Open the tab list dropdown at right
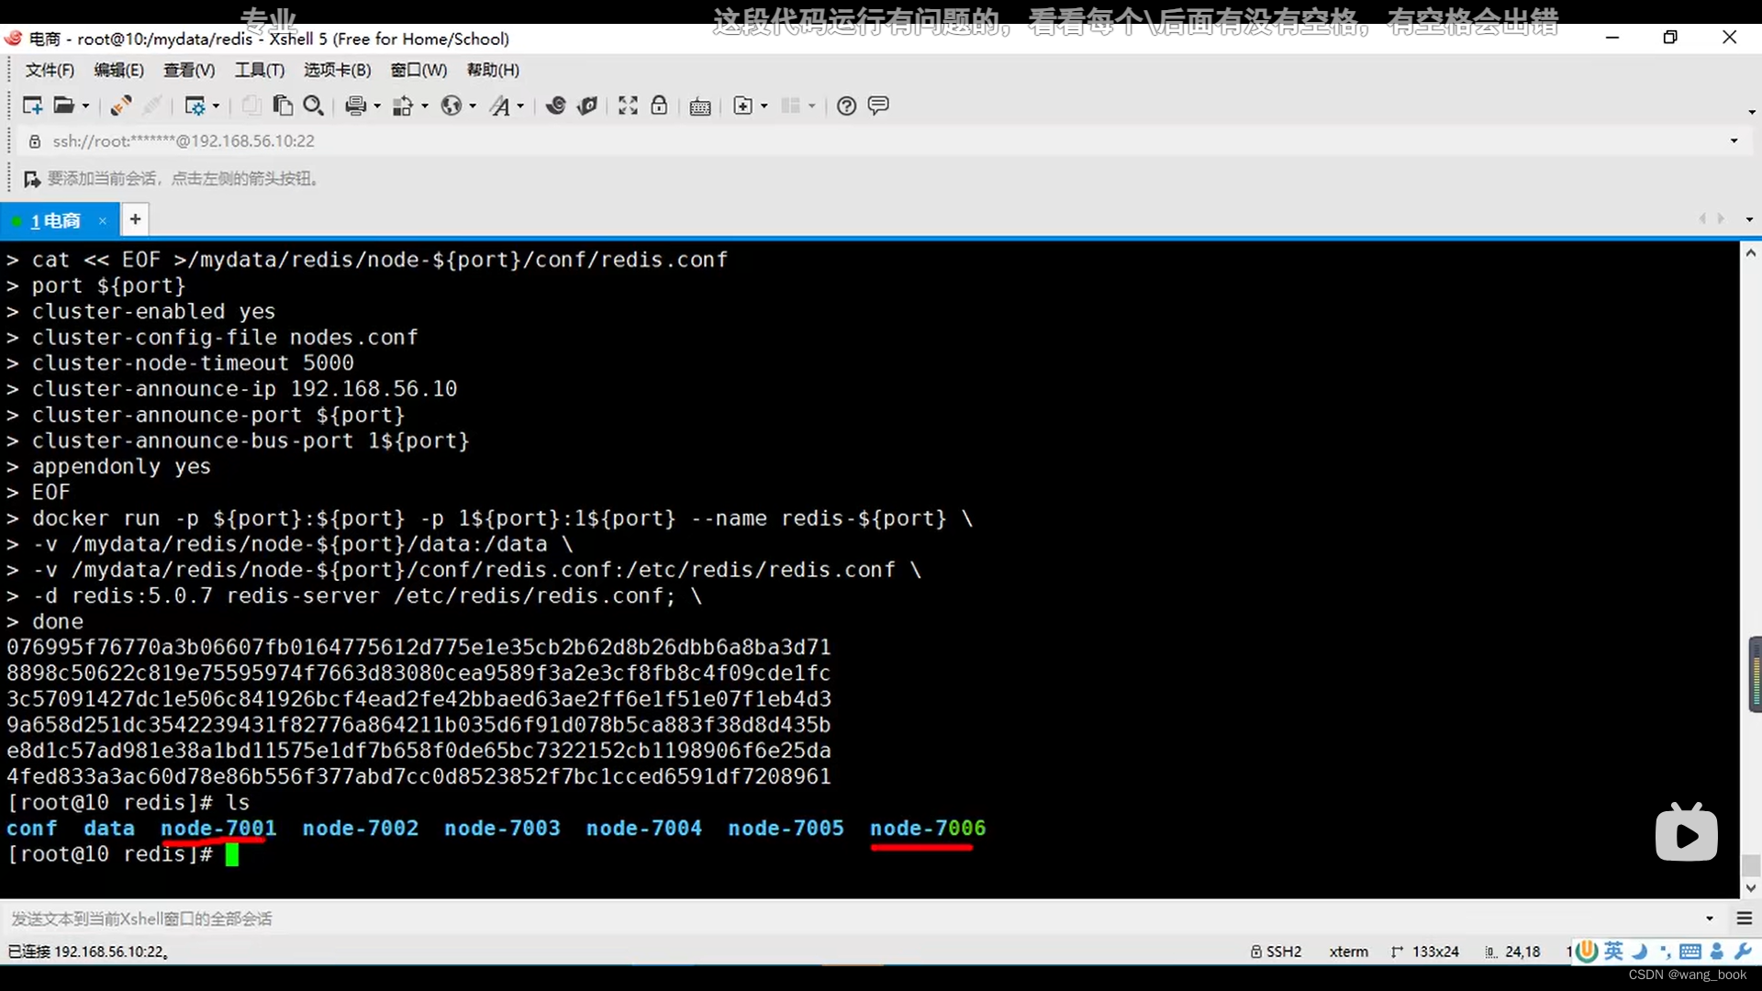Viewport: 1762px width, 991px height. (x=1749, y=220)
